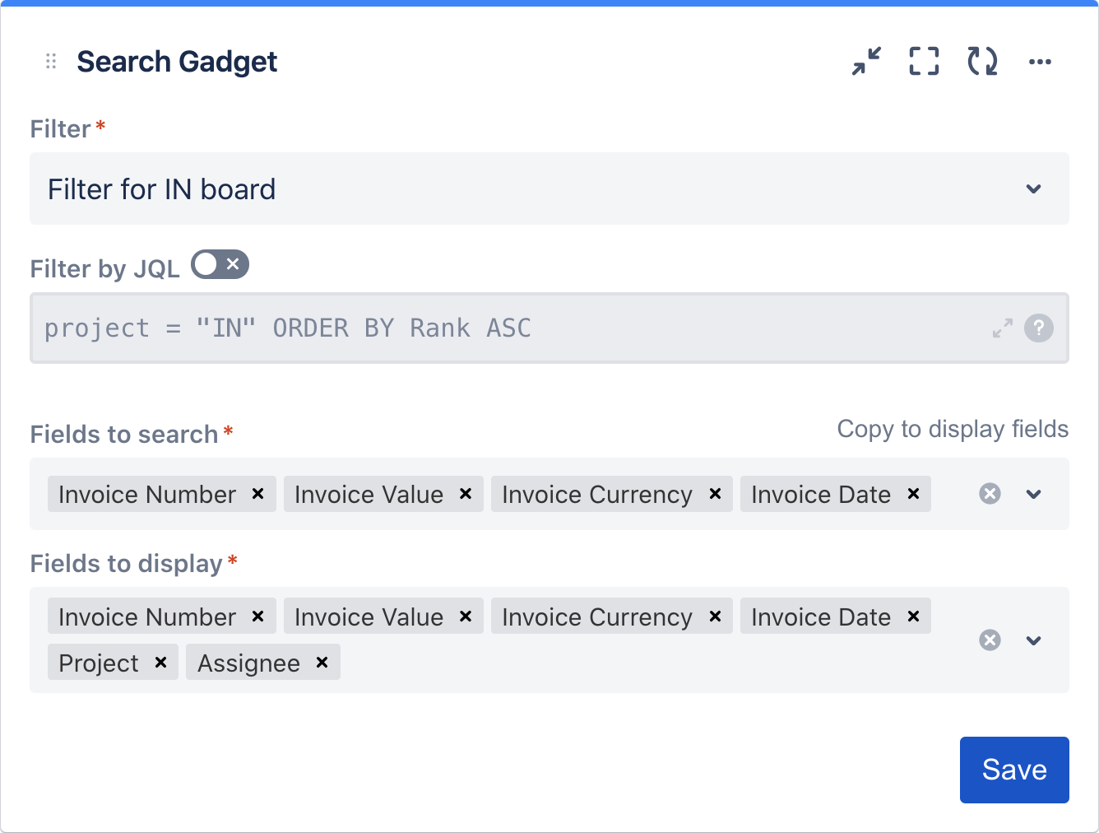Expand gadget to full screen
Viewport: 1099px width, 833px height.
point(924,61)
